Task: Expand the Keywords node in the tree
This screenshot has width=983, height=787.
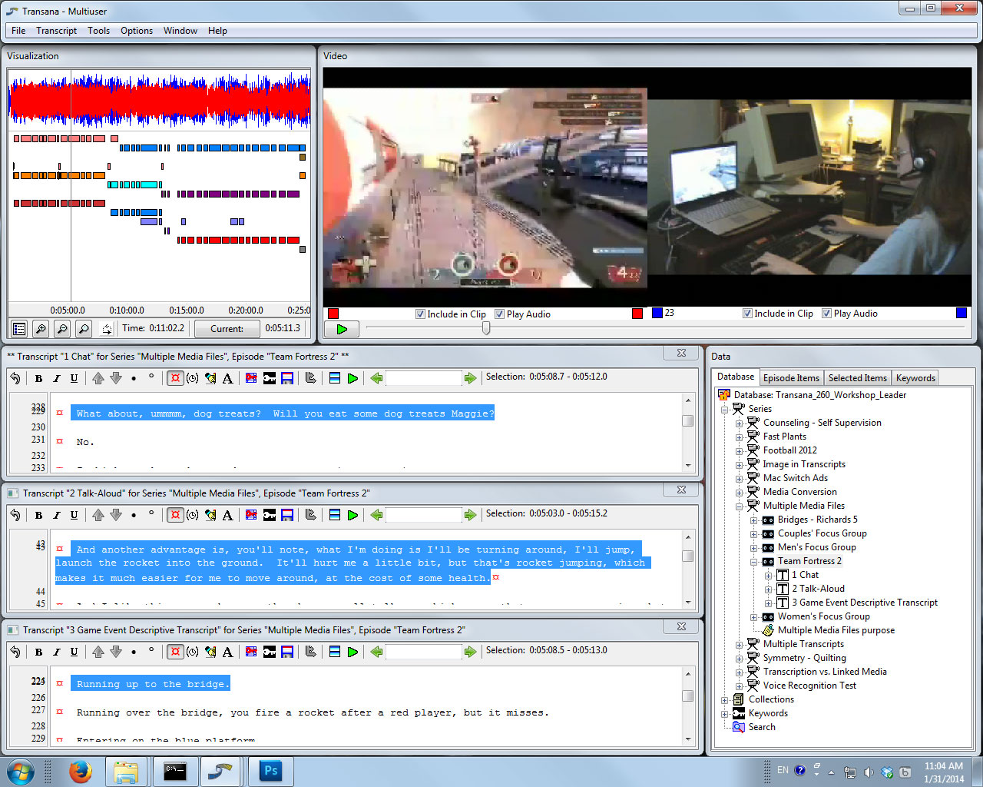Action: click(724, 713)
